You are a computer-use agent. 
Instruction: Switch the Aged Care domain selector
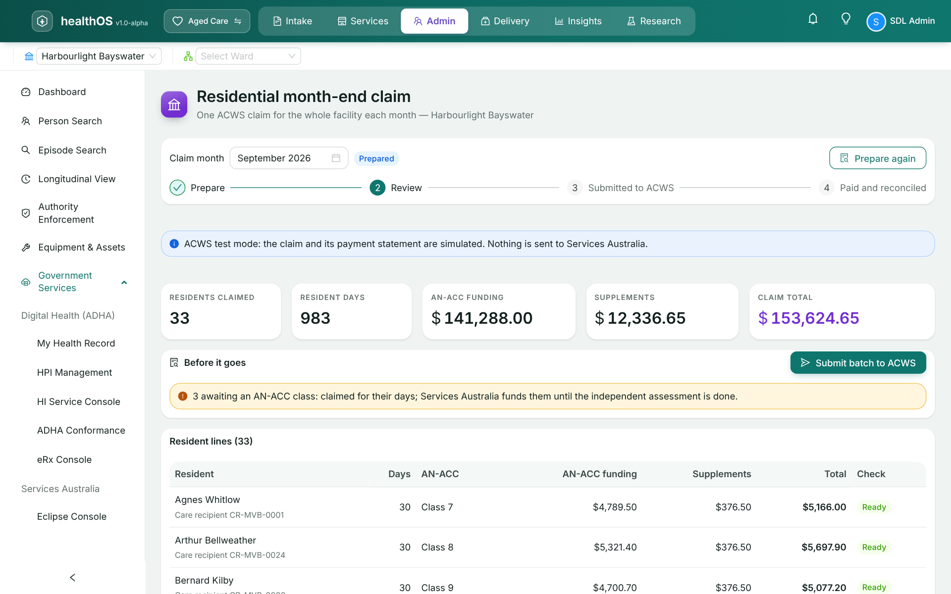(x=207, y=21)
